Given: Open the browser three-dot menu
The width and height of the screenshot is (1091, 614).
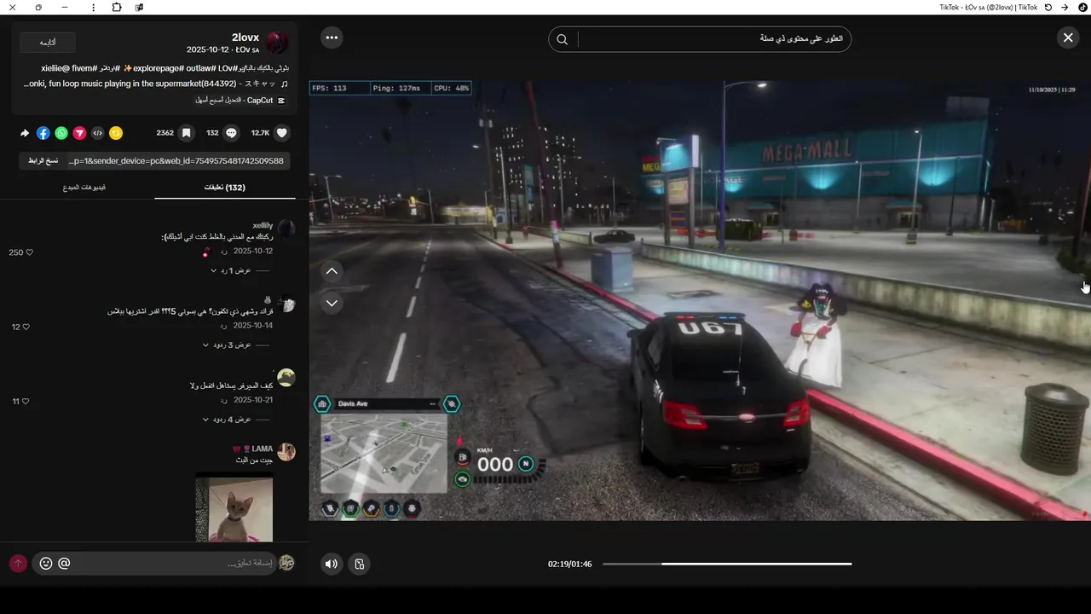Looking at the screenshot, I should tap(93, 7).
